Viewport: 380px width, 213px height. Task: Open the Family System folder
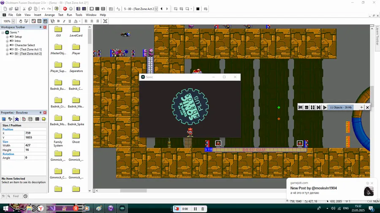(58, 140)
